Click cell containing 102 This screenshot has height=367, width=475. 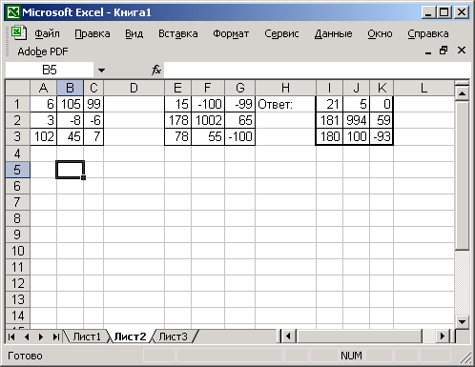click(44, 136)
